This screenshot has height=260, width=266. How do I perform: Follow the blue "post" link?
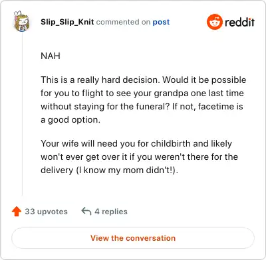161,22
